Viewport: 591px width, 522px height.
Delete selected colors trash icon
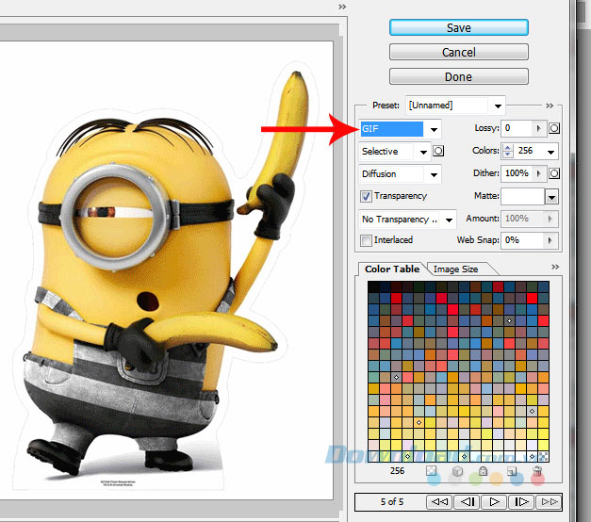[537, 471]
